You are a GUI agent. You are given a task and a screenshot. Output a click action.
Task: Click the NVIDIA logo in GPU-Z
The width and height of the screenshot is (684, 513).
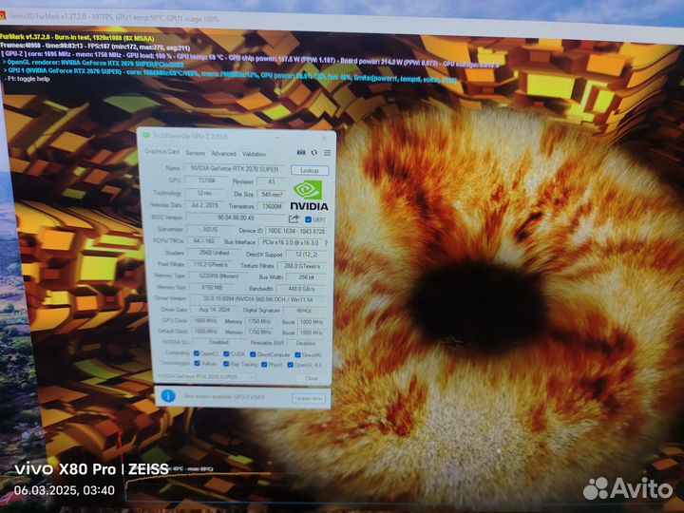click(310, 196)
